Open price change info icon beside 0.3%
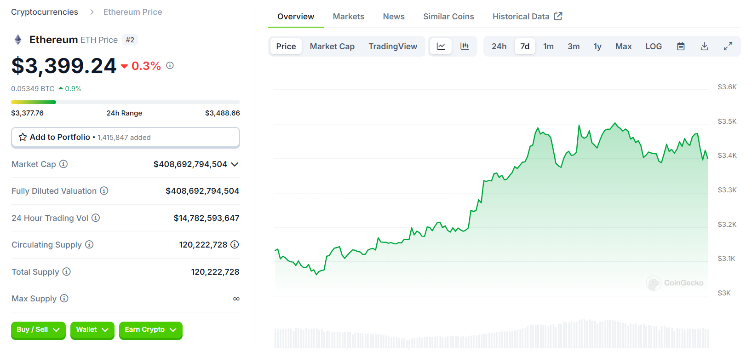Viewport: 752px width, 352px height. click(170, 65)
